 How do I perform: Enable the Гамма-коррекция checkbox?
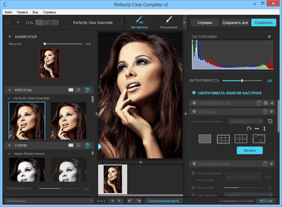[x=194, y=174]
